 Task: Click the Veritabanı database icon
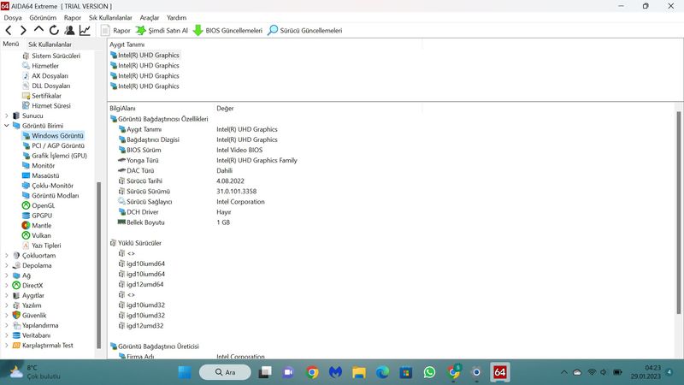point(16,335)
